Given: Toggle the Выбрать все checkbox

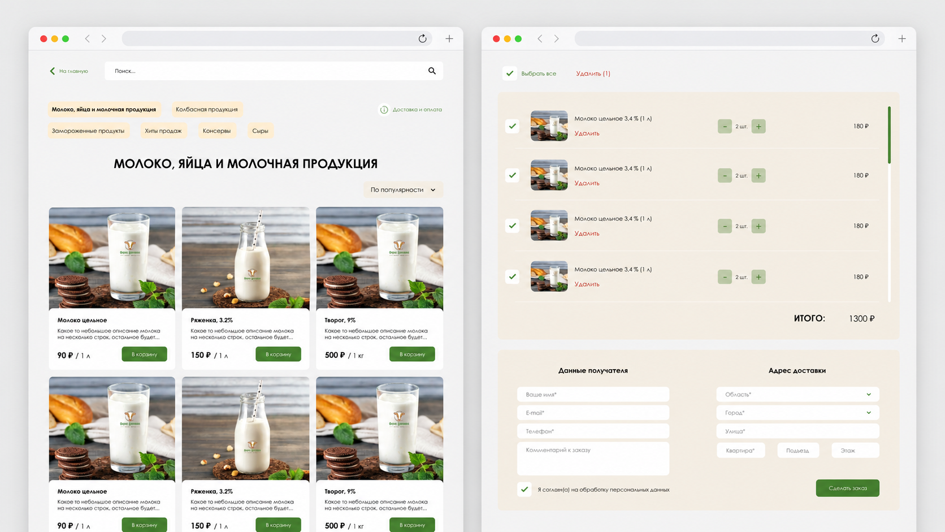Looking at the screenshot, I should [510, 73].
